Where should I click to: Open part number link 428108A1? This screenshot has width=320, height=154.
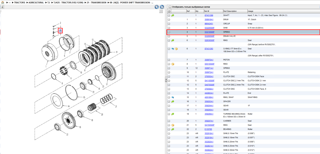209,98
